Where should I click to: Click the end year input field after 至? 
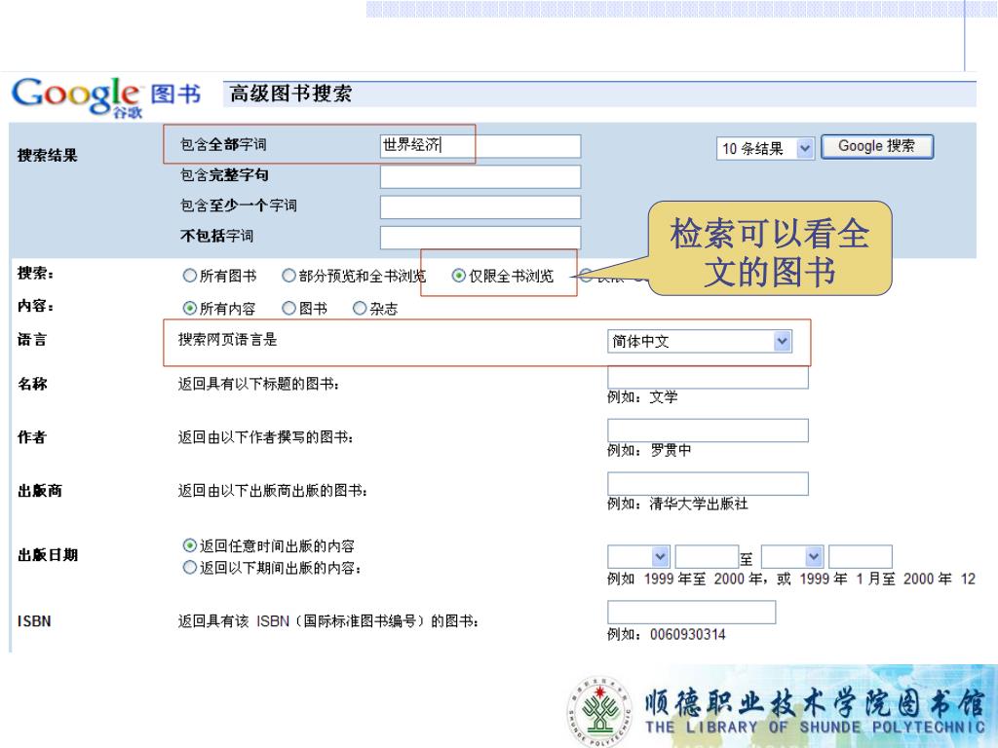pyautogui.click(x=861, y=556)
